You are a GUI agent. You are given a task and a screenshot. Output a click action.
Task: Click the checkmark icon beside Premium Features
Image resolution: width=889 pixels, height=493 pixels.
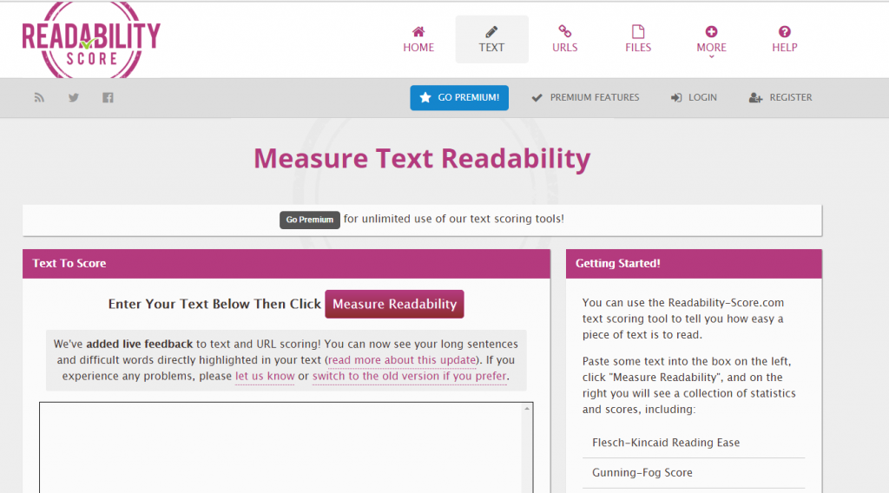point(537,97)
